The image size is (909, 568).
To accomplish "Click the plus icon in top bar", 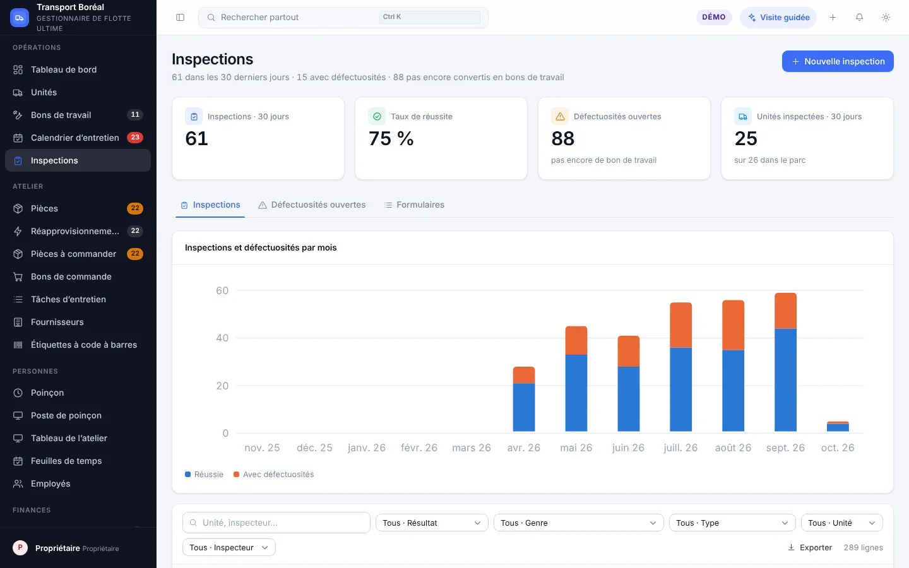I will click(833, 18).
